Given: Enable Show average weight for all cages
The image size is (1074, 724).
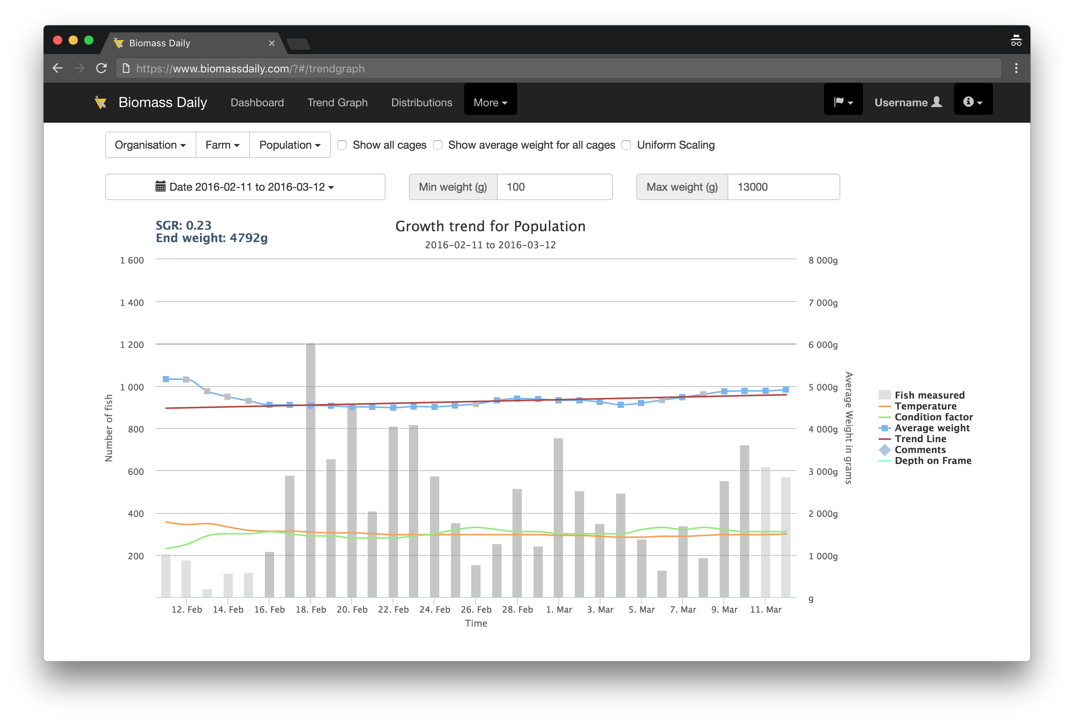Looking at the screenshot, I should (x=440, y=145).
